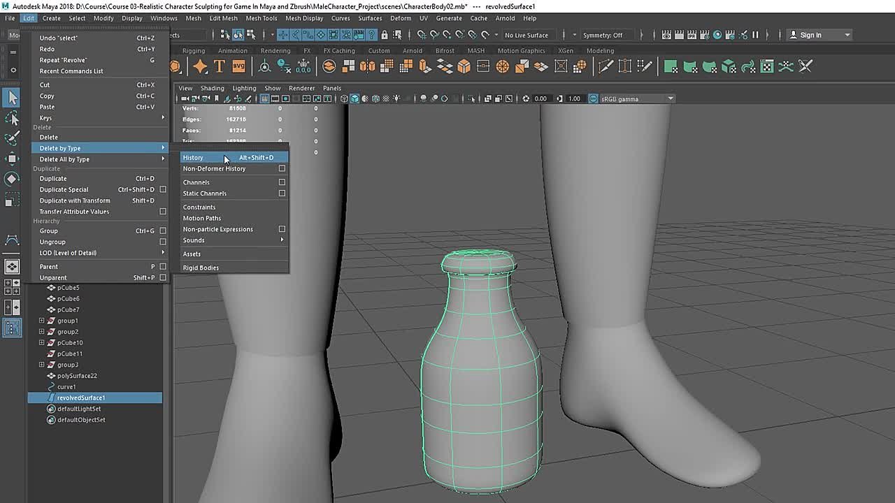
Task: Open option box for Non-Deformer History
Action: tap(282, 168)
